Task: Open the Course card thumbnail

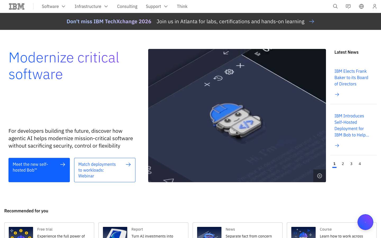Action: click(x=303, y=232)
